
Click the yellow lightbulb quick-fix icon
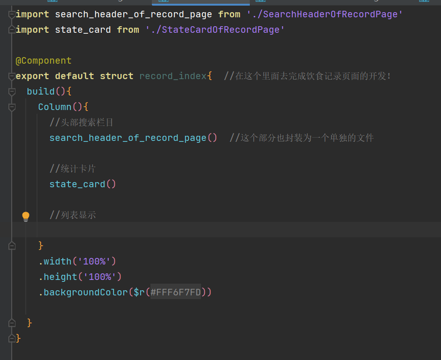[26, 216]
